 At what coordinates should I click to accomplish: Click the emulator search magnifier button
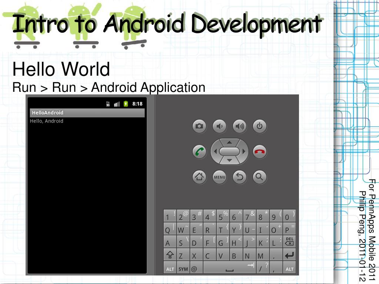[x=260, y=177]
